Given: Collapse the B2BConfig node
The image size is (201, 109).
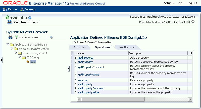Looking at the screenshot, I should [20, 57].
